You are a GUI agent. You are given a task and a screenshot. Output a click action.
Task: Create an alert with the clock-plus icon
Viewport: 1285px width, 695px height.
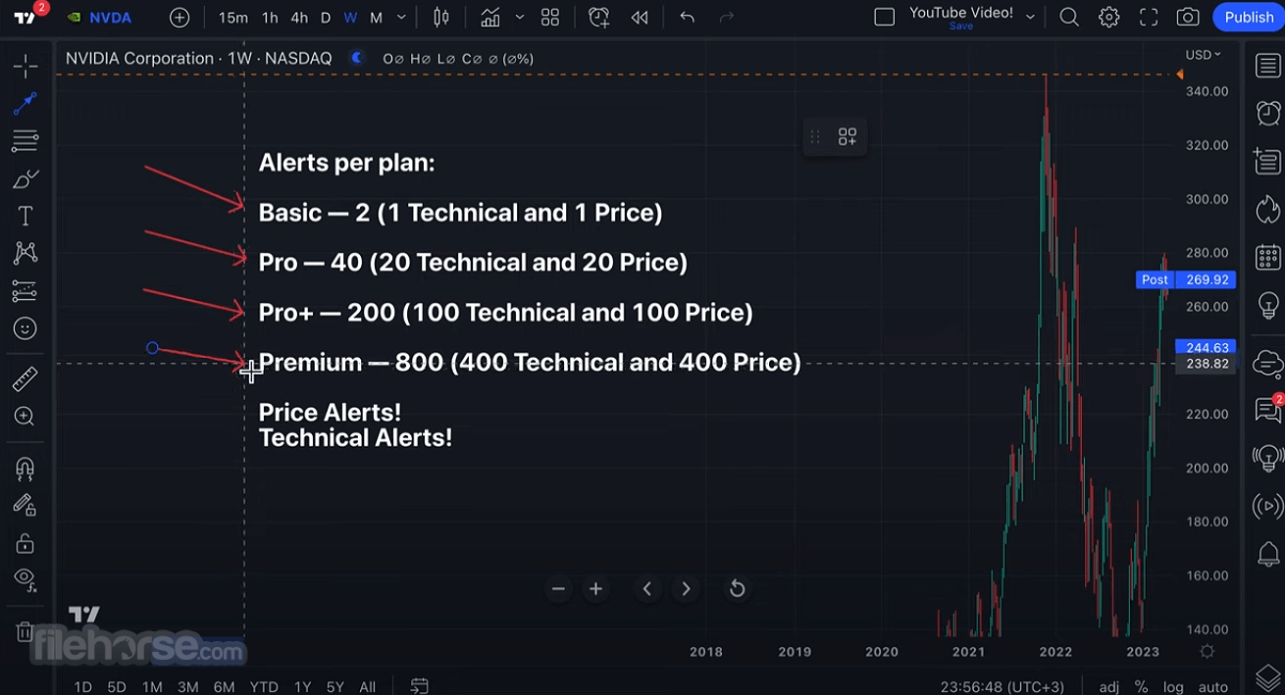(x=598, y=18)
